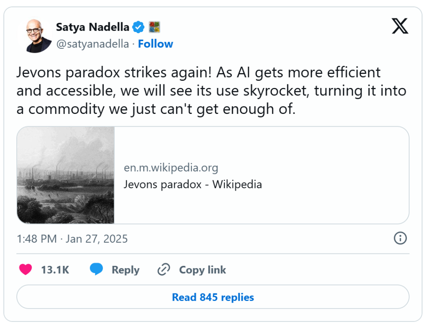Open Read 845 replies button
The width and height of the screenshot is (432, 323).
213,297
